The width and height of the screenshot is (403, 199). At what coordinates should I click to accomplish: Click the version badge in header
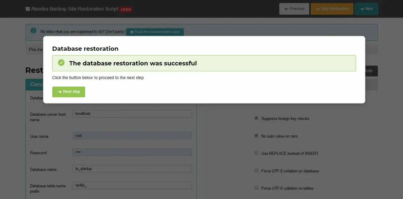126,9
